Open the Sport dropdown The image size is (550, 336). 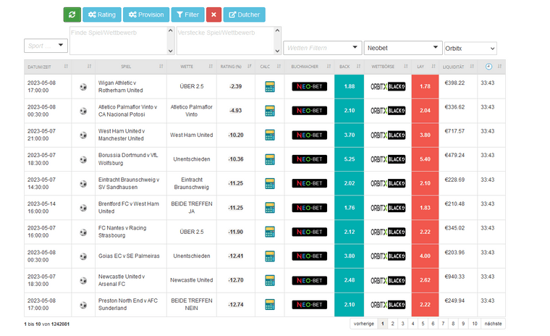[46, 46]
